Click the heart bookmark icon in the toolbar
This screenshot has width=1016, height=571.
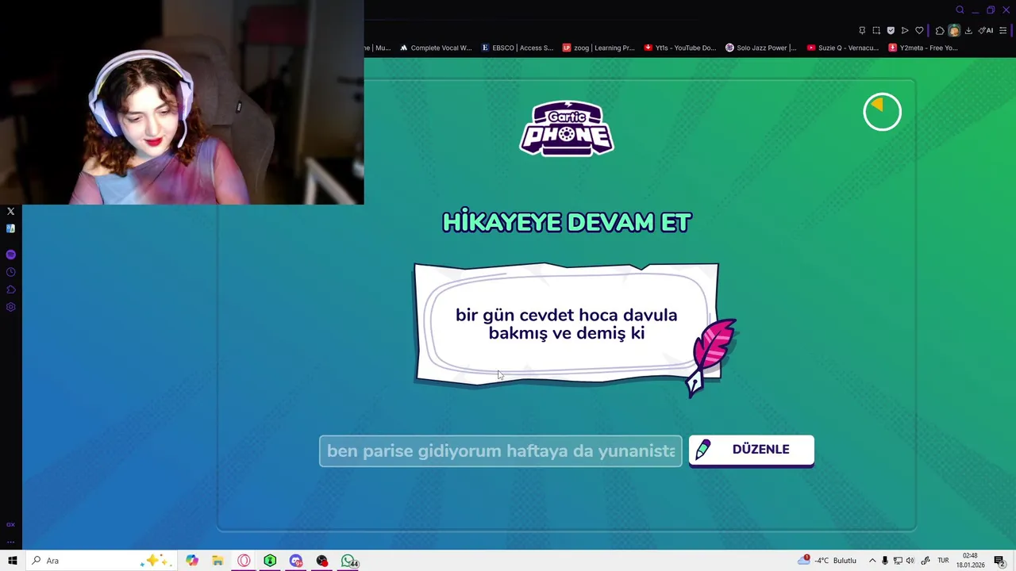coord(919,31)
